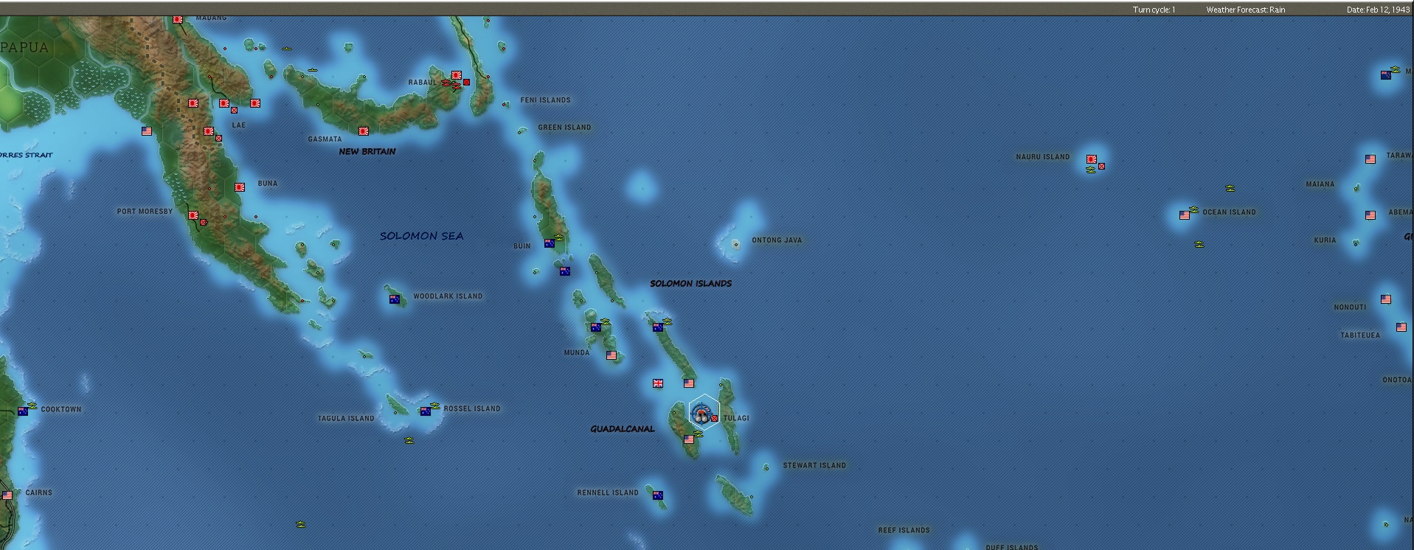Click the NEW BRITAIN map label
1414x550 pixels.
[367, 151]
